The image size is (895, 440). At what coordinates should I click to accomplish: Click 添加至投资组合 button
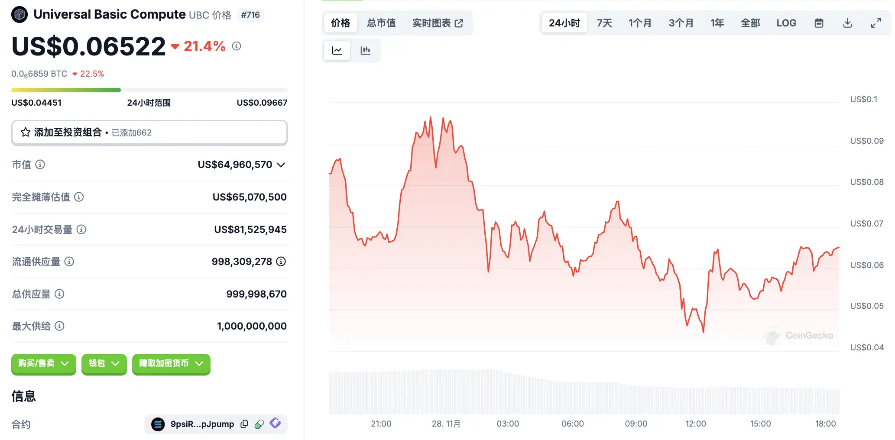click(149, 133)
